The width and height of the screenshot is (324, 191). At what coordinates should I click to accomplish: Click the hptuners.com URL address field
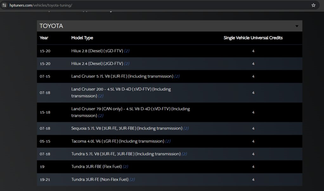[41, 5]
